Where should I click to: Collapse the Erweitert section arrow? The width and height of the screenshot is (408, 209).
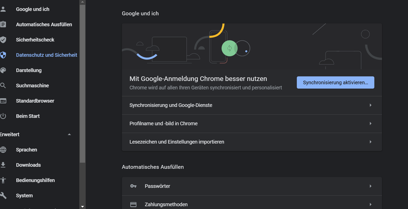[x=69, y=134]
